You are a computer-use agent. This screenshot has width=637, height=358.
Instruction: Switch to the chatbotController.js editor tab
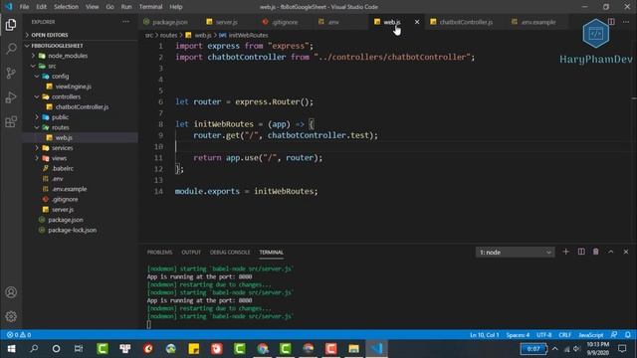coord(466,22)
